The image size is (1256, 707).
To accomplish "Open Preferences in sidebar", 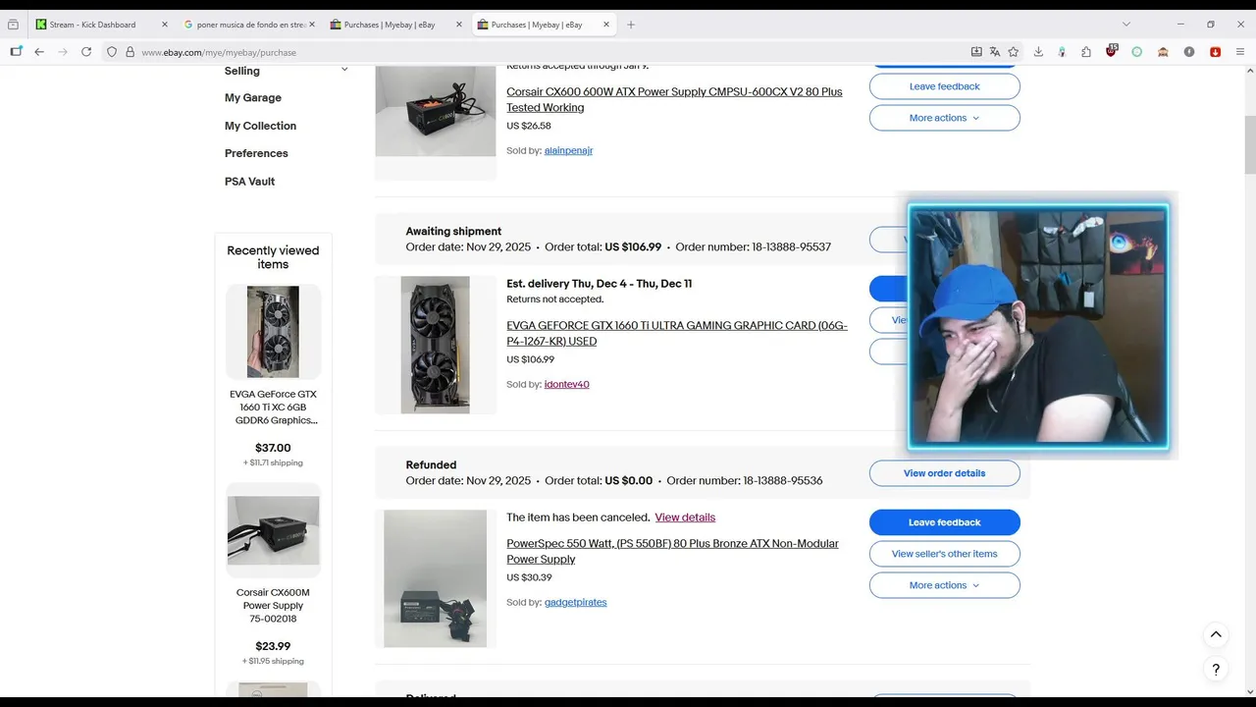I will tap(256, 153).
